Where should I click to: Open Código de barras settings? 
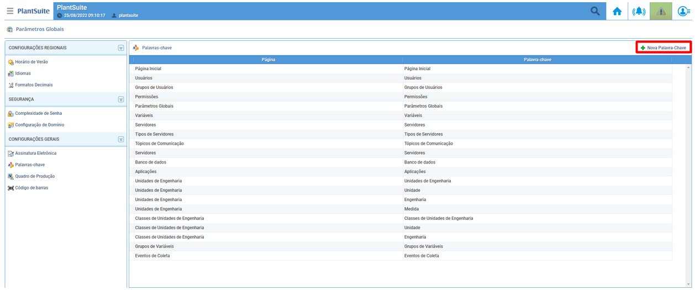31,188
